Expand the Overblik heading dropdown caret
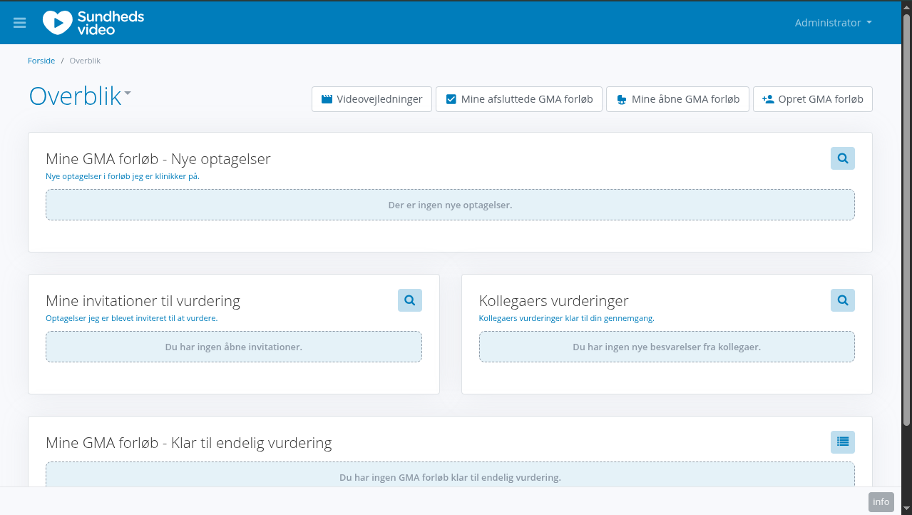 (128, 93)
